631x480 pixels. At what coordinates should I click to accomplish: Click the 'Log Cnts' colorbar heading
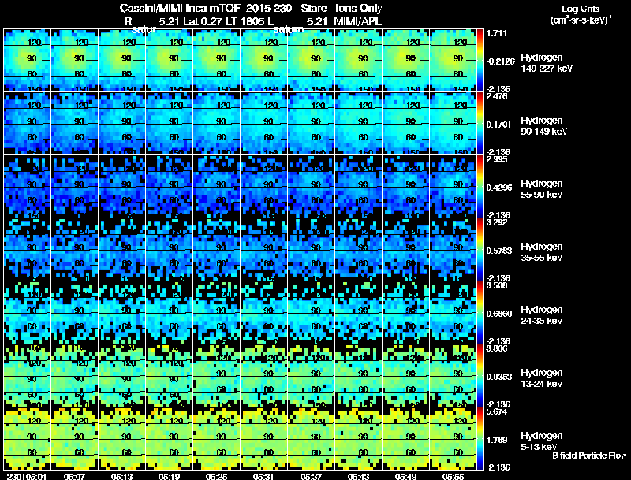click(x=581, y=9)
